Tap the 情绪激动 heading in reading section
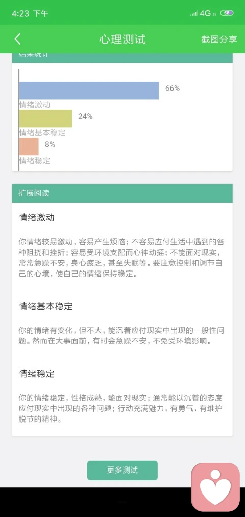This screenshot has height=517, width=245. tap(37, 218)
